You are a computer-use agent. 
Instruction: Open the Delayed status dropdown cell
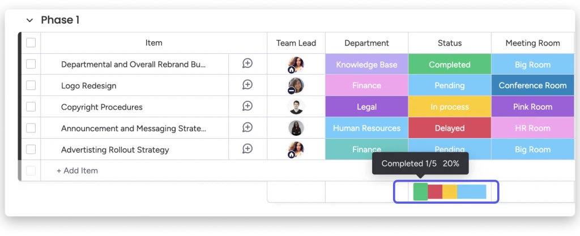[x=449, y=128]
